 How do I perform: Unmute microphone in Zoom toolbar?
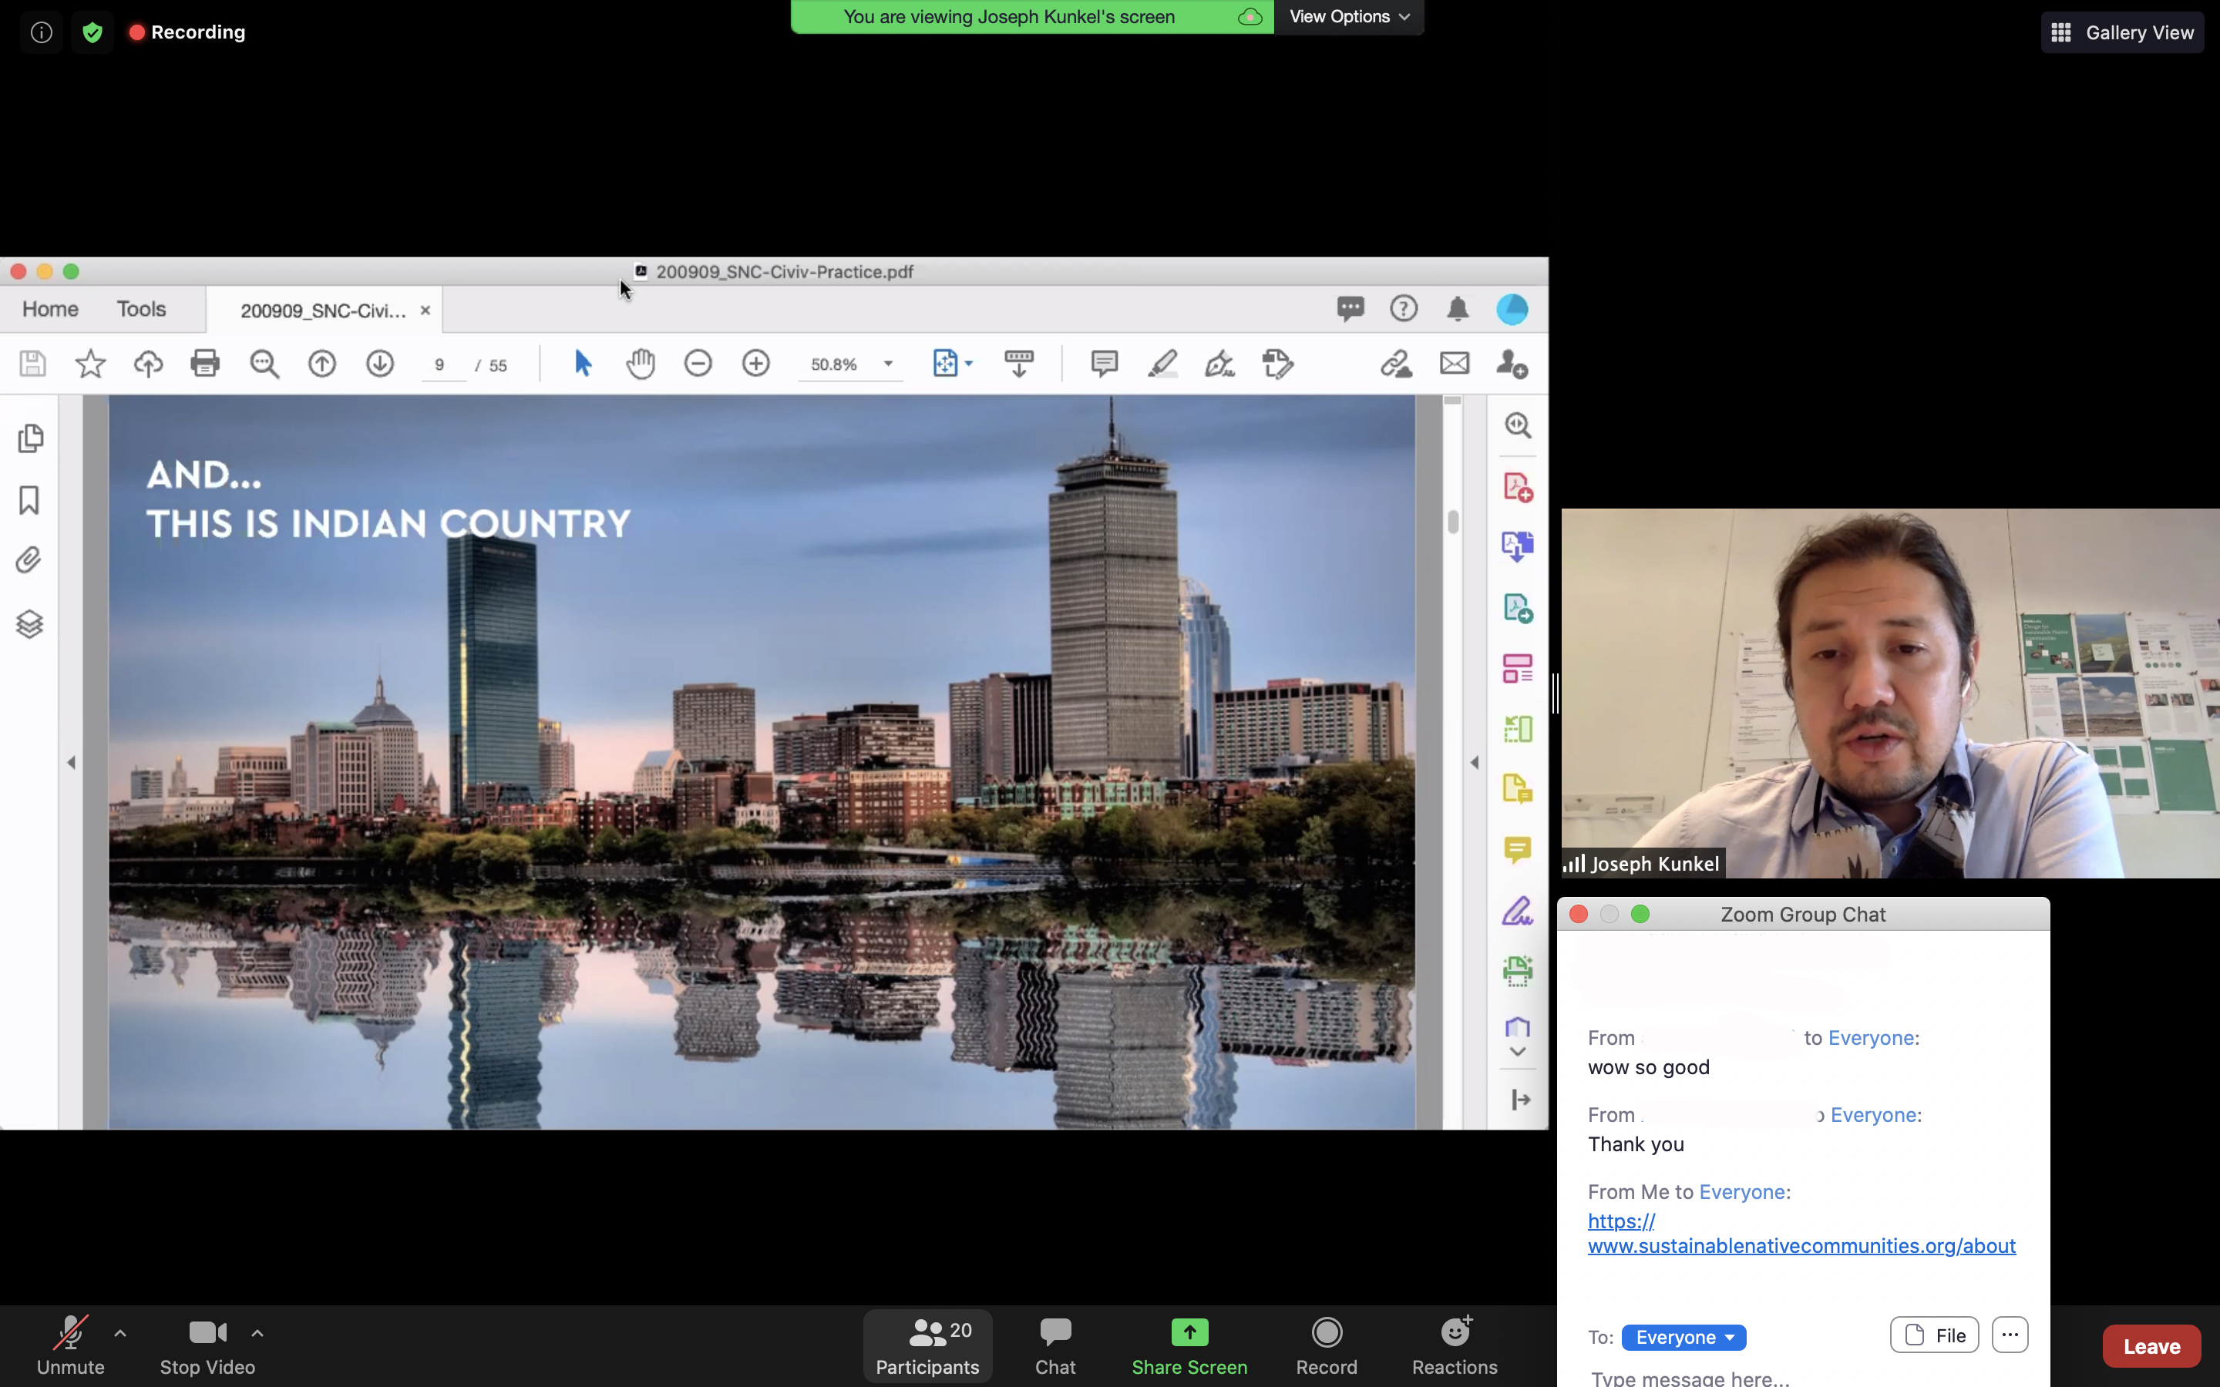point(71,1345)
